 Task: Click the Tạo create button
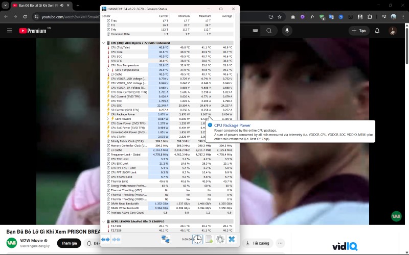click(359, 31)
